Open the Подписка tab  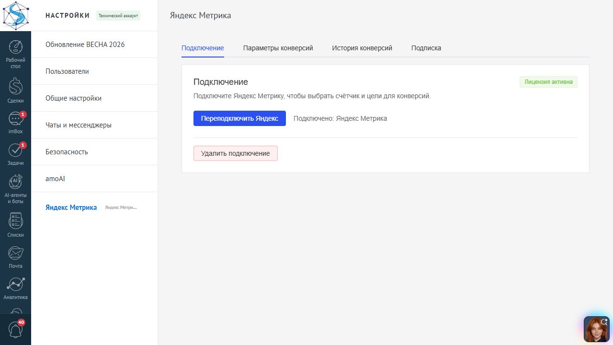tap(426, 48)
